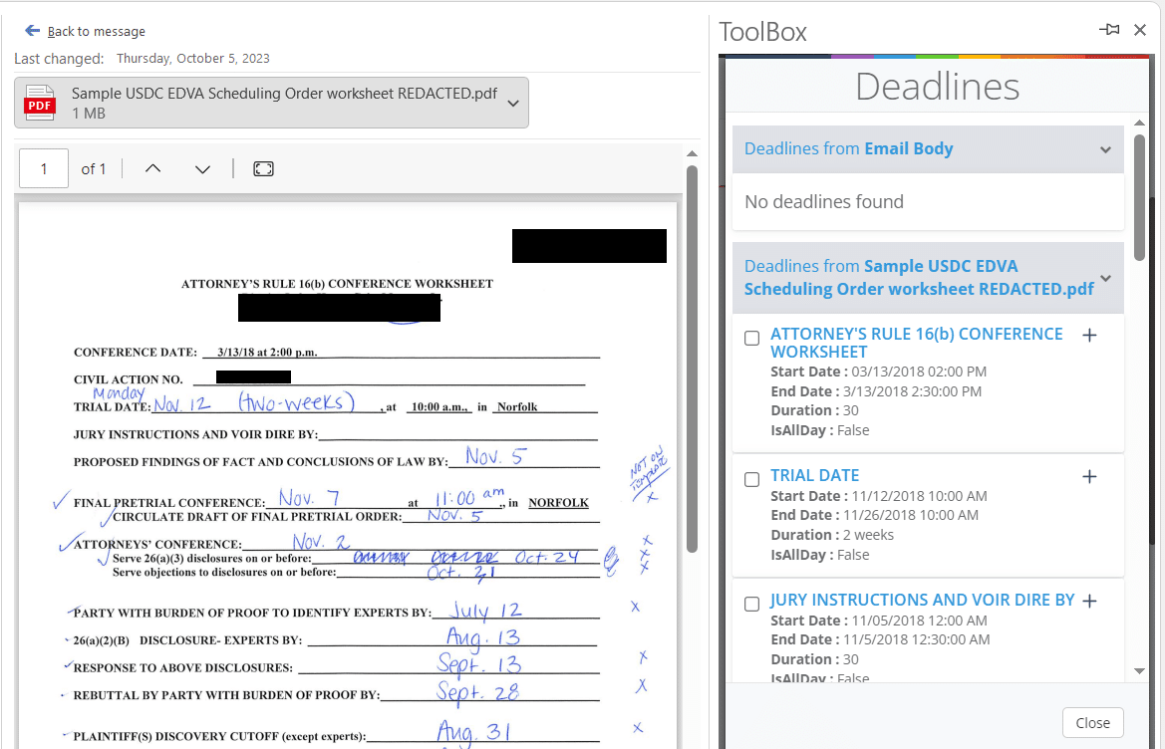
Task: Click the Back to message link
Action: point(96,32)
